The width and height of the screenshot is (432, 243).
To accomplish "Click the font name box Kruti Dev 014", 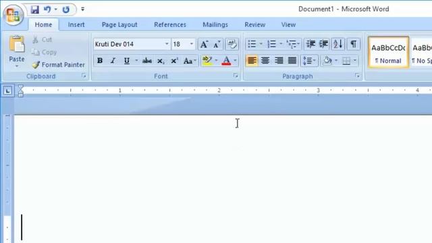I will pyautogui.click(x=129, y=44).
